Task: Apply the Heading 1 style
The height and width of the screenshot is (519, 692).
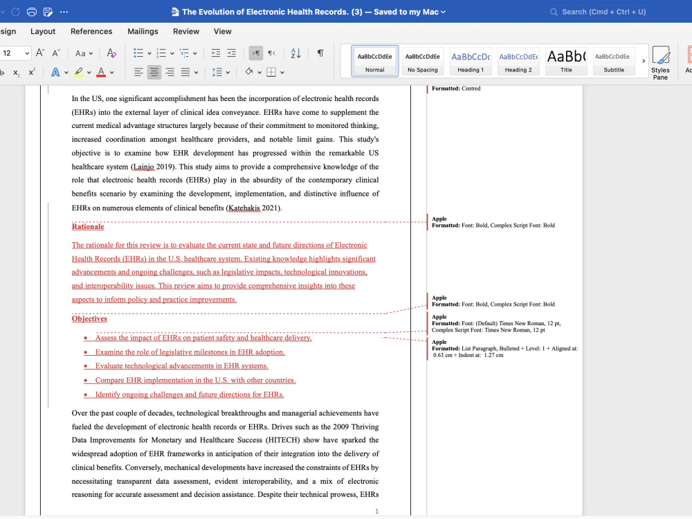Action: (471, 61)
